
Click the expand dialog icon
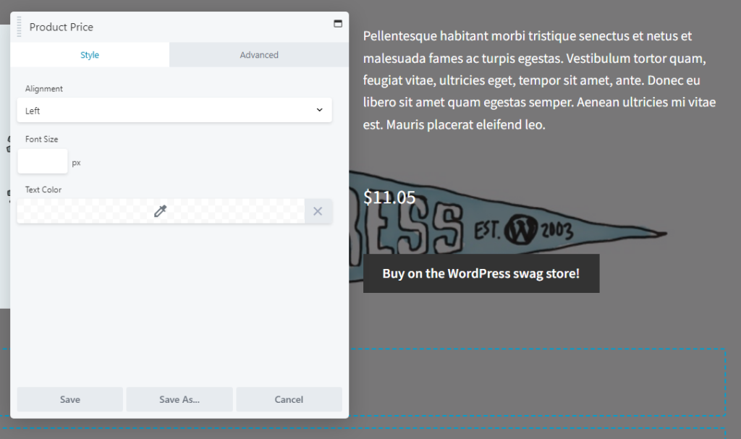click(x=337, y=23)
